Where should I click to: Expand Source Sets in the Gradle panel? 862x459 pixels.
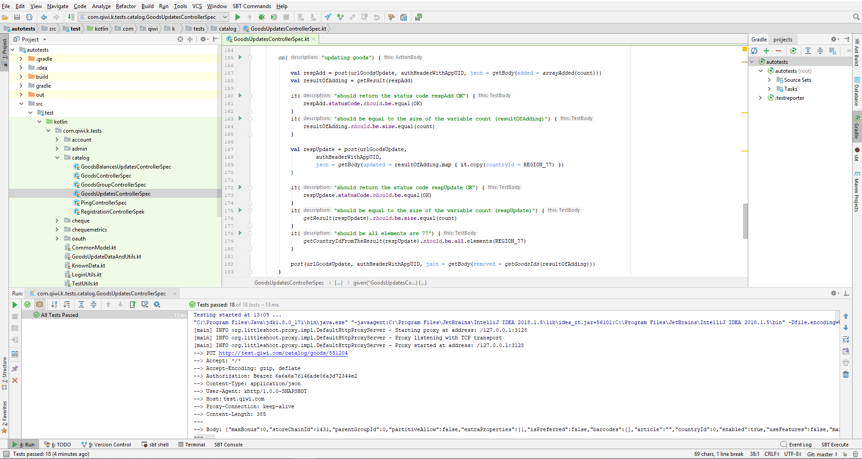click(769, 80)
